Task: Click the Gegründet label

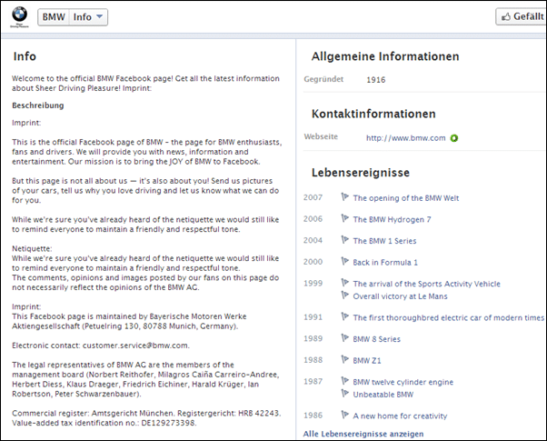Action: click(x=323, y=79)
